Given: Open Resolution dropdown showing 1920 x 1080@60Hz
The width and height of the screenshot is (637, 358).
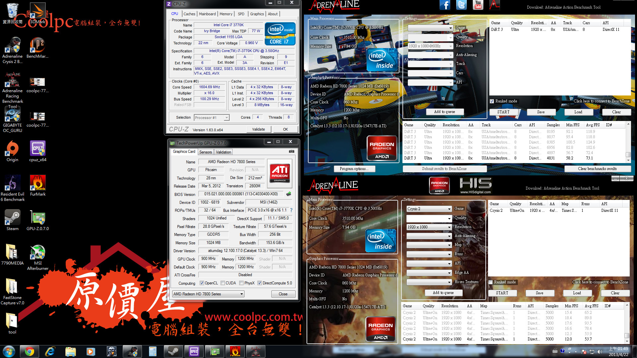Looking at the screenshot, I should 430,46.
